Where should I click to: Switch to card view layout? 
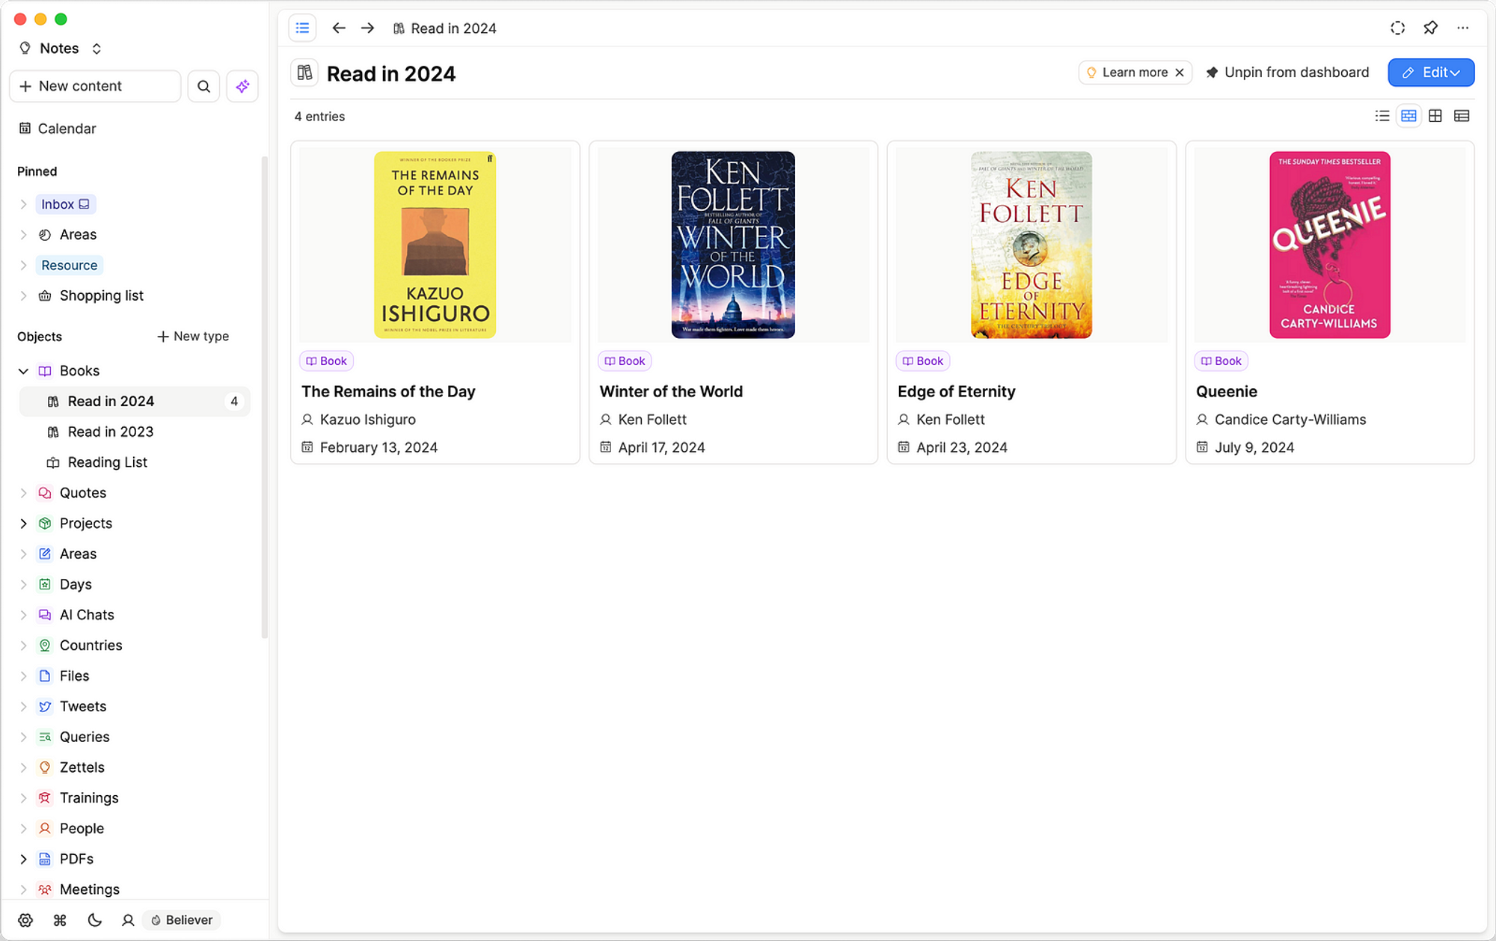(x=1408, y=116)
